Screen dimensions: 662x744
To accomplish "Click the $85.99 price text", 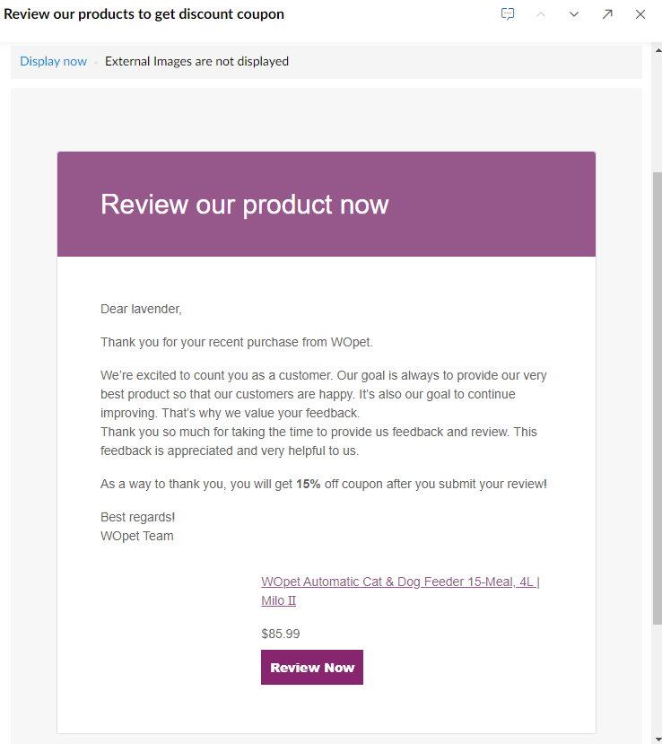I will (x=280, y=634).
